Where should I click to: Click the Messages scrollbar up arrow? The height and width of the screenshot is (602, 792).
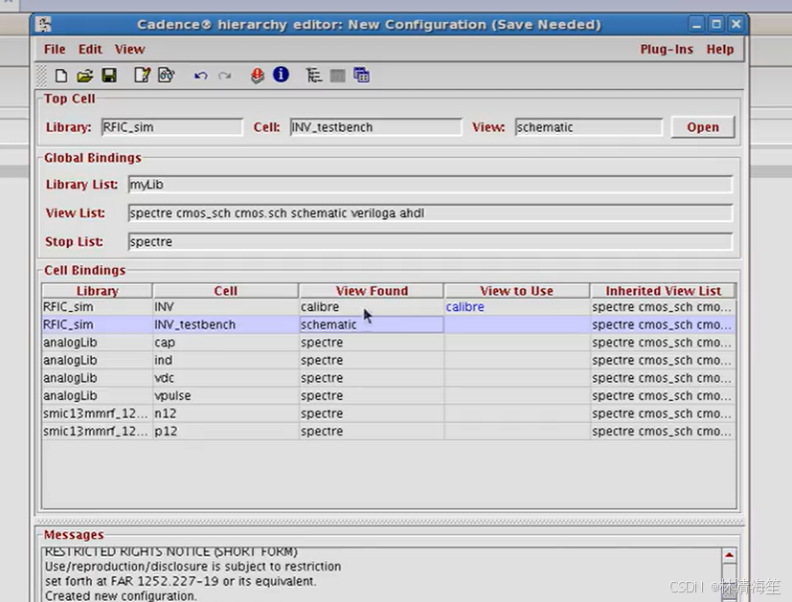coord(729,555)
